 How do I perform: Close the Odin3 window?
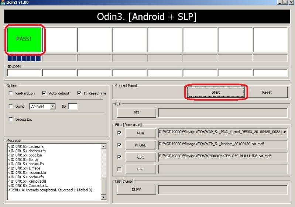pyautogui.click(x=291, y=3)
